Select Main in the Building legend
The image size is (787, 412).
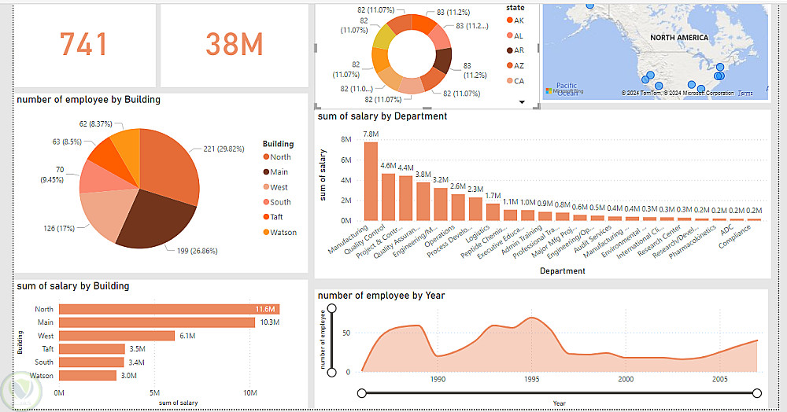click(275, 172)
